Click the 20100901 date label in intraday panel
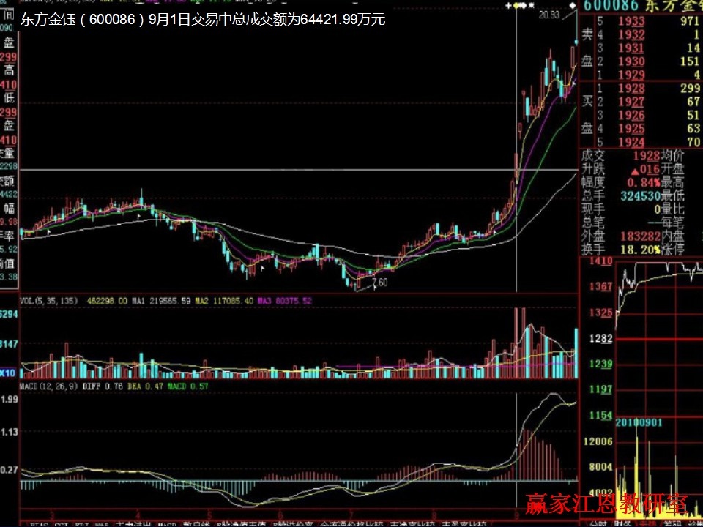This screenshot has width=703, height=527. pyautogui.click(x=639, y=423)
